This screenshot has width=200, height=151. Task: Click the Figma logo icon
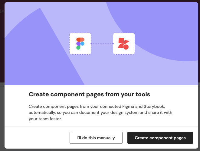coord(80,43)
